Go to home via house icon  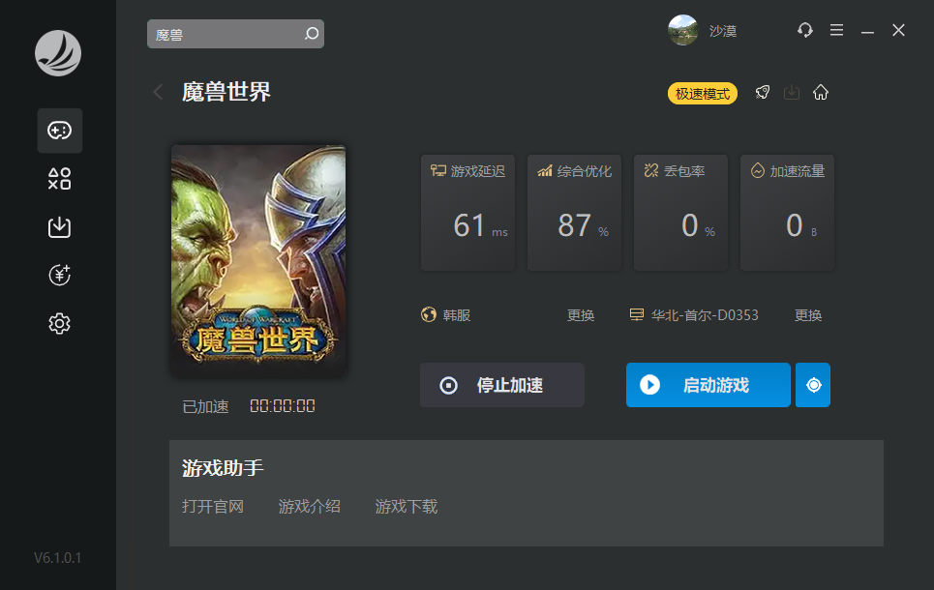pos(821,92)
